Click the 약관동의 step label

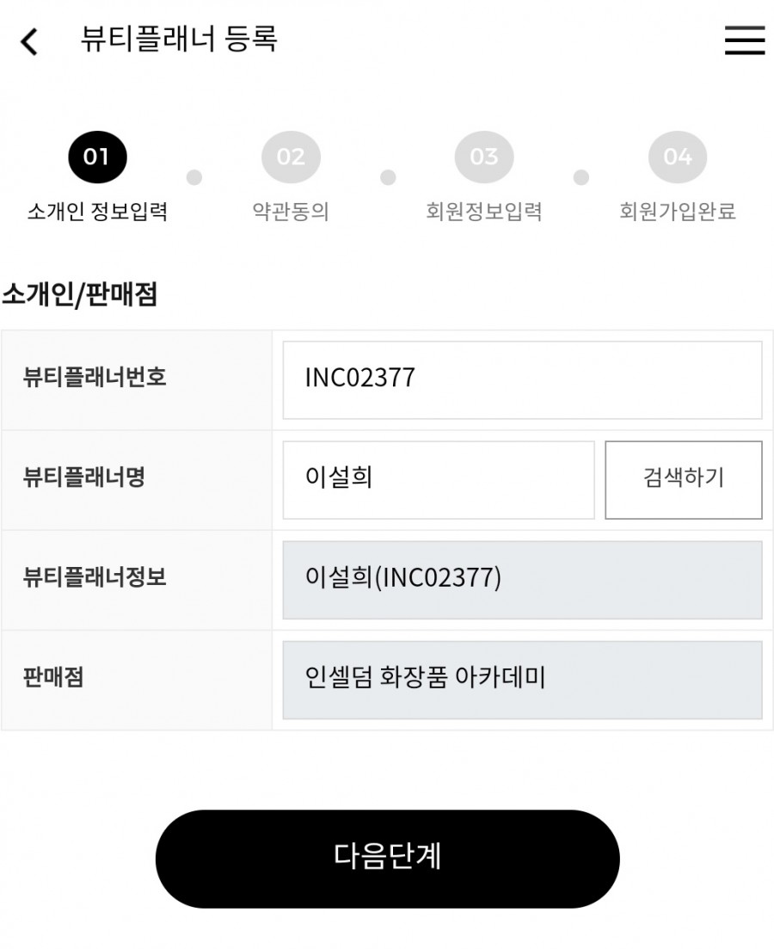point(291,212)
